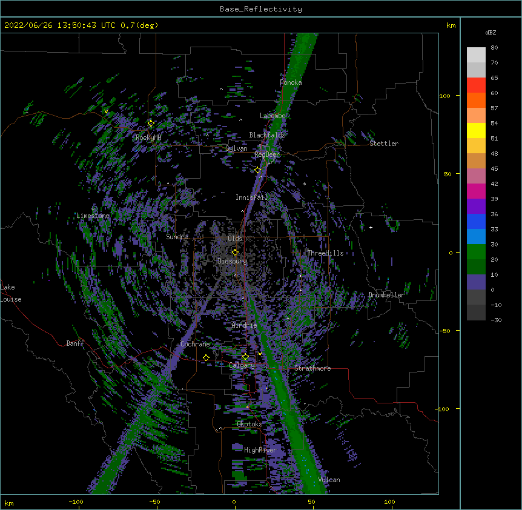Image resolution: width=522 pixels, height=510 pixels.
Task: Click the ThreeHills city label
Action: tap(325, 253)
